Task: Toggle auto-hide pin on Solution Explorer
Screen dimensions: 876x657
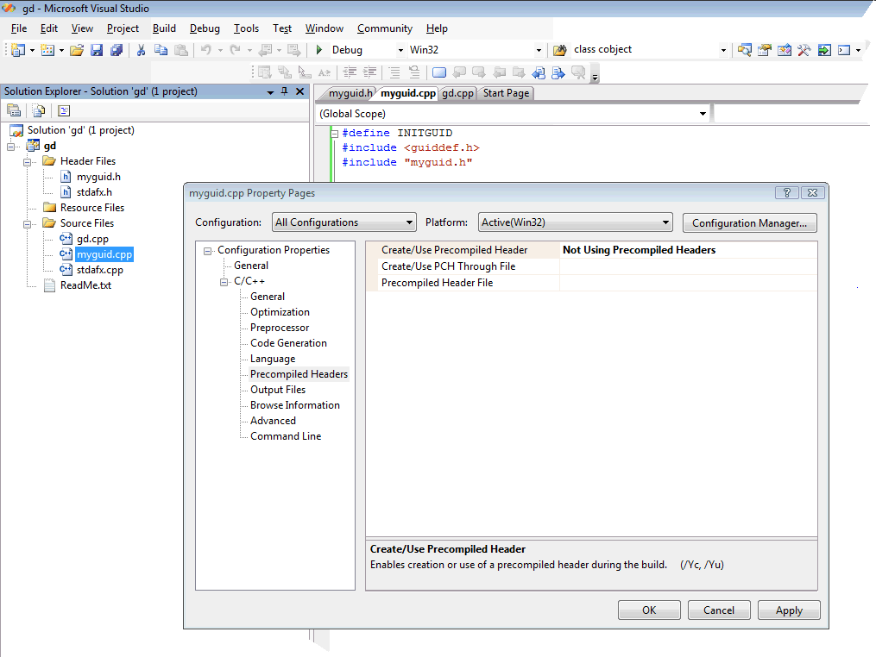Action: pyautogui.click(x=284, y=91)
